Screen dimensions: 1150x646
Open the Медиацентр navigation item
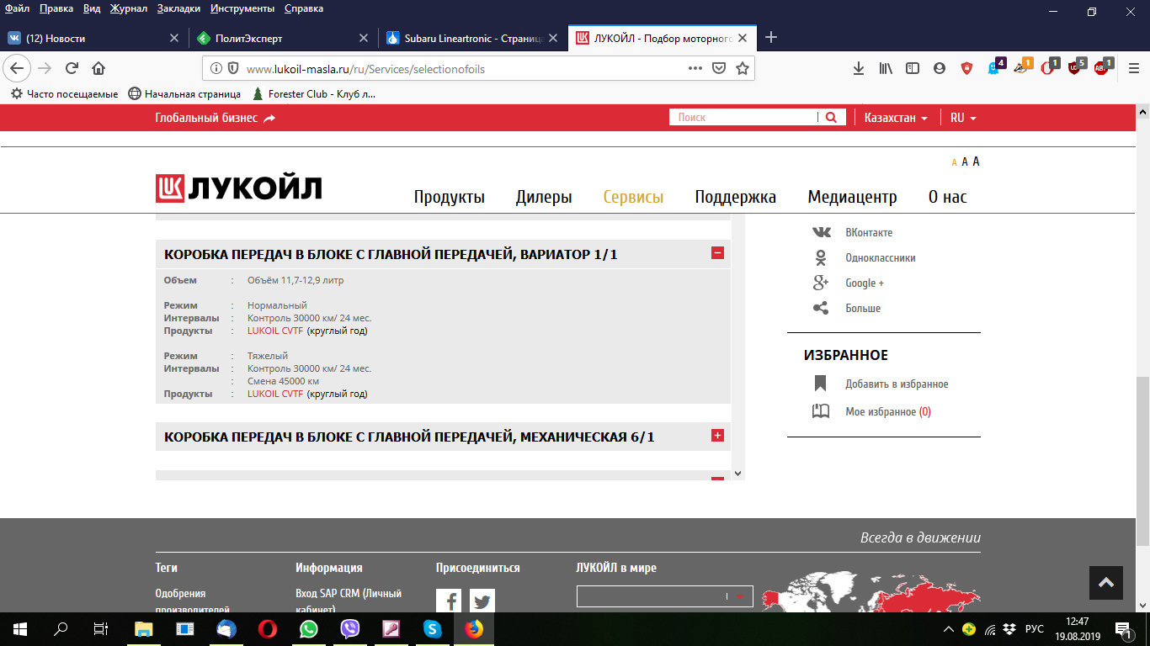tap(852, 197)
